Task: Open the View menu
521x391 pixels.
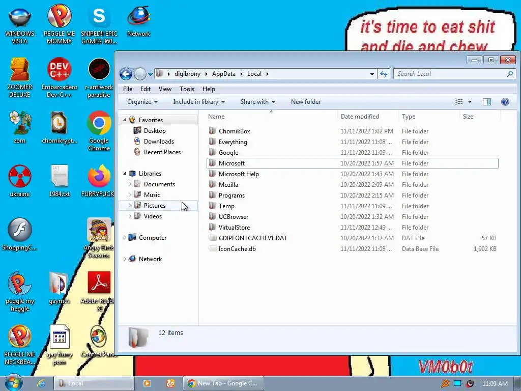Action: 165,89
